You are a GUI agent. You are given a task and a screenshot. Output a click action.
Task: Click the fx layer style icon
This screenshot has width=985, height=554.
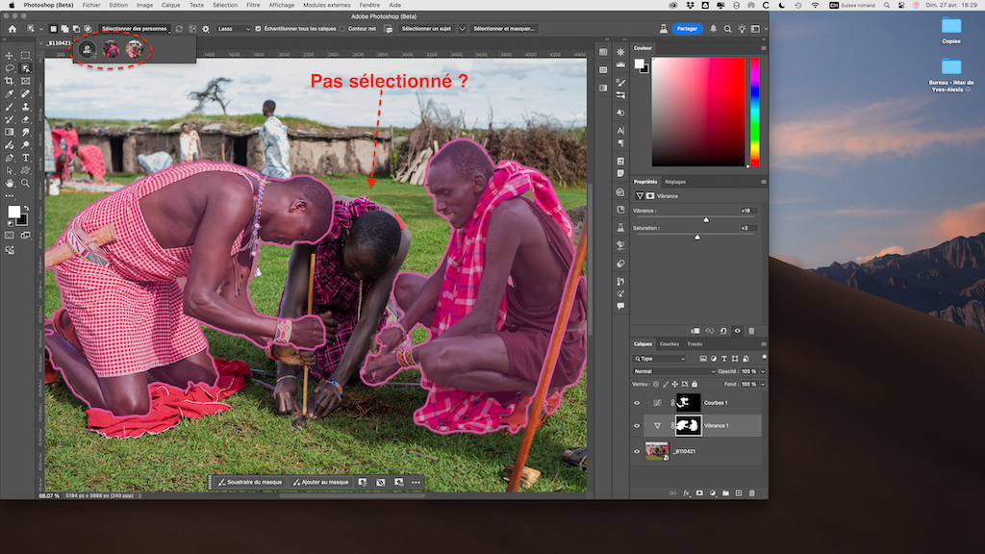[687, 493]
